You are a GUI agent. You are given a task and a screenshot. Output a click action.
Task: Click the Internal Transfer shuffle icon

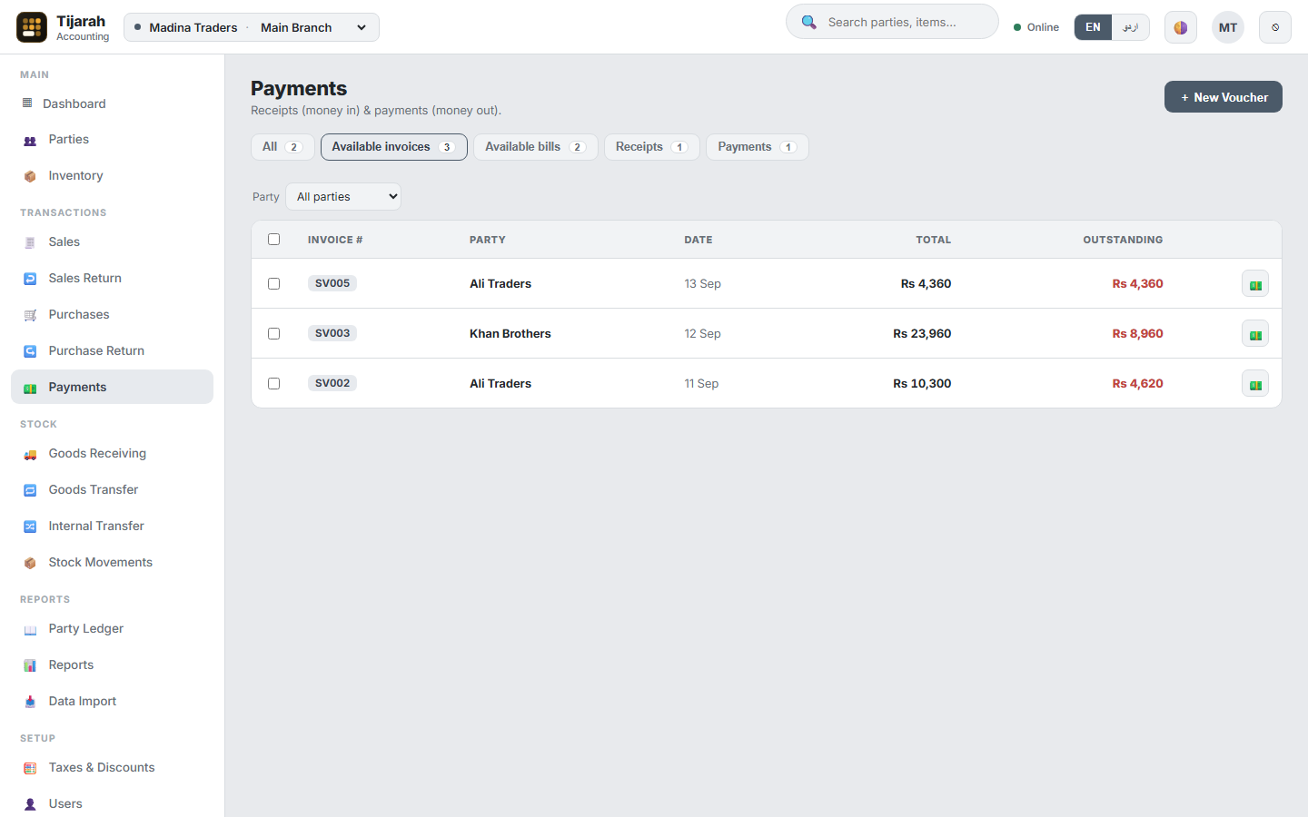pyautogui.click(x=30, y=527)
